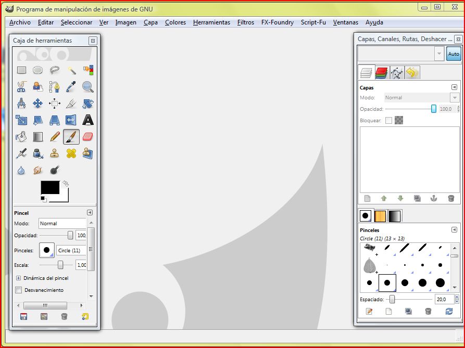Image resolution: width=465 pixels, height=348 pixels.
Task: Expand Dinámica del pincel options
Action: tap(18, 278)
